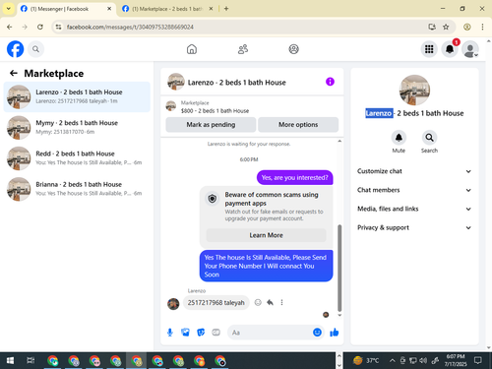The height and width of the screenshot is (369, 492).
Task: Switch to the Marketplace - 2 beds tab
Action: point(167,9)
